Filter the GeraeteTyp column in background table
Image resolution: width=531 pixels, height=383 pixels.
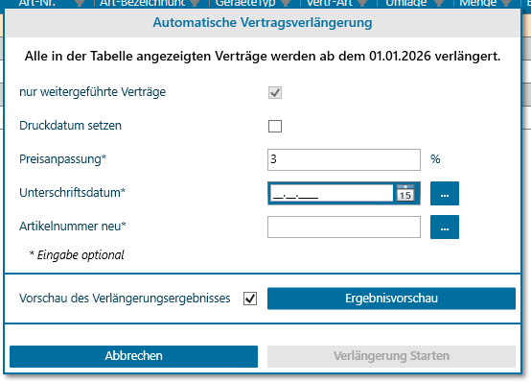[x=286, y=3]
